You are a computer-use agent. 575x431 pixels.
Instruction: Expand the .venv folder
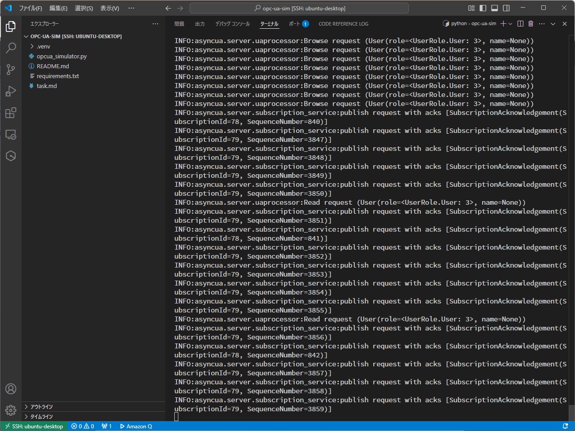coord(93,46)
